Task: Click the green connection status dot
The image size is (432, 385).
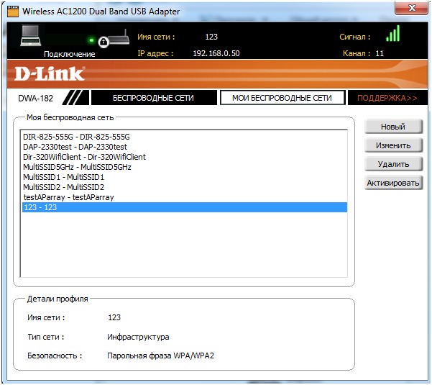Action: point(91,41)
